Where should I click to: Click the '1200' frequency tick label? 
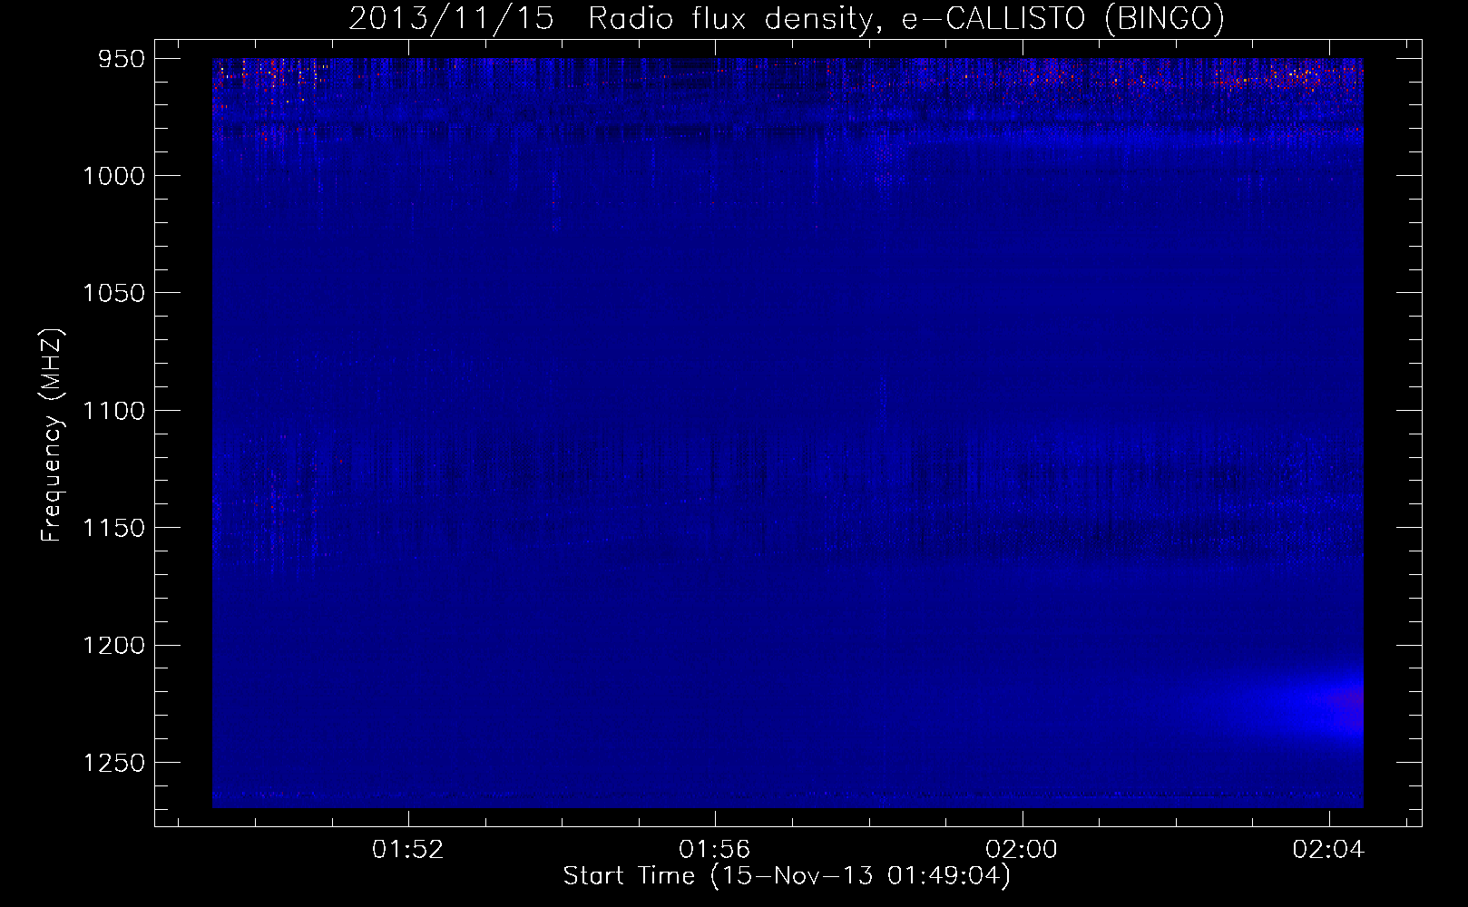point(113,646)
